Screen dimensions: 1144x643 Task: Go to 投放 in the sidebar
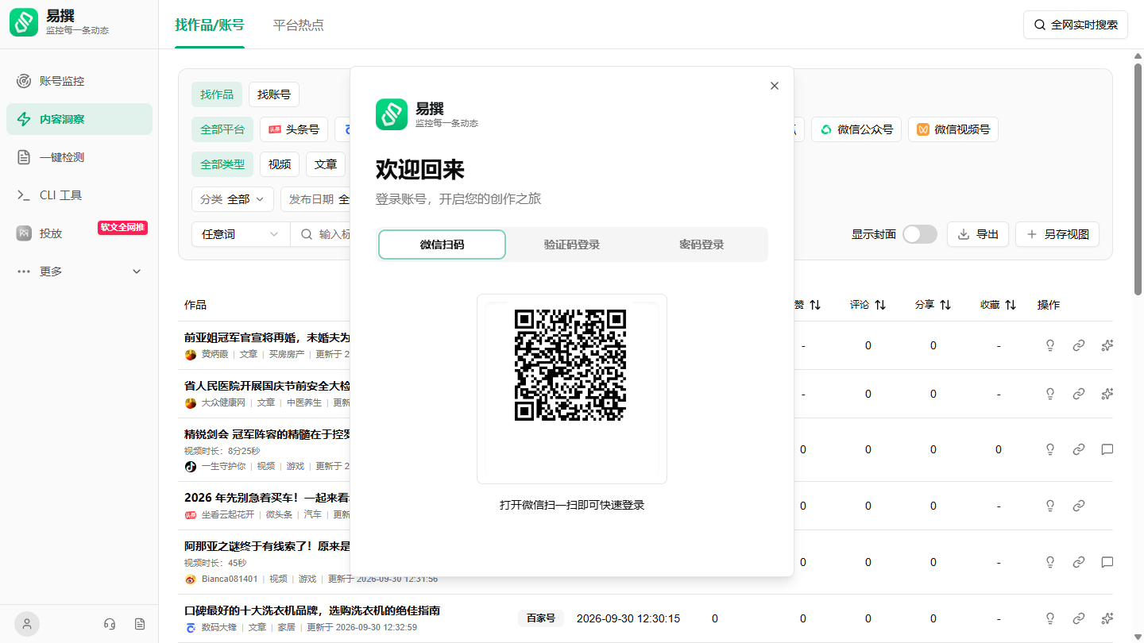pyautogui.click(x=79, y=233)
